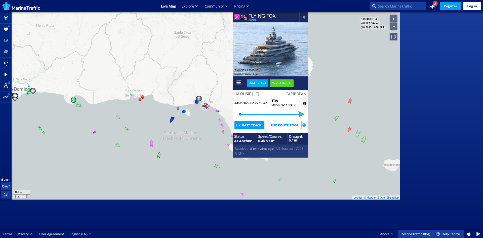Open the User Agreement link
Viewport: 483px width, 238px height.
point(52,234)
